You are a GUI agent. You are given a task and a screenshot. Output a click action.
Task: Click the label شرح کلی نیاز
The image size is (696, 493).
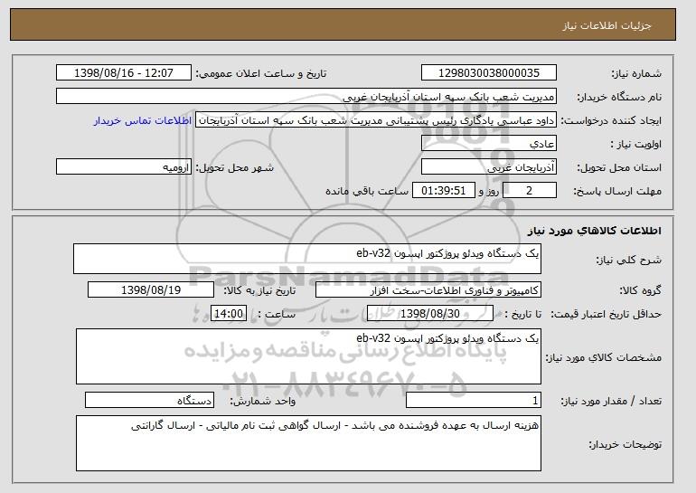click(x=628, y=260)
